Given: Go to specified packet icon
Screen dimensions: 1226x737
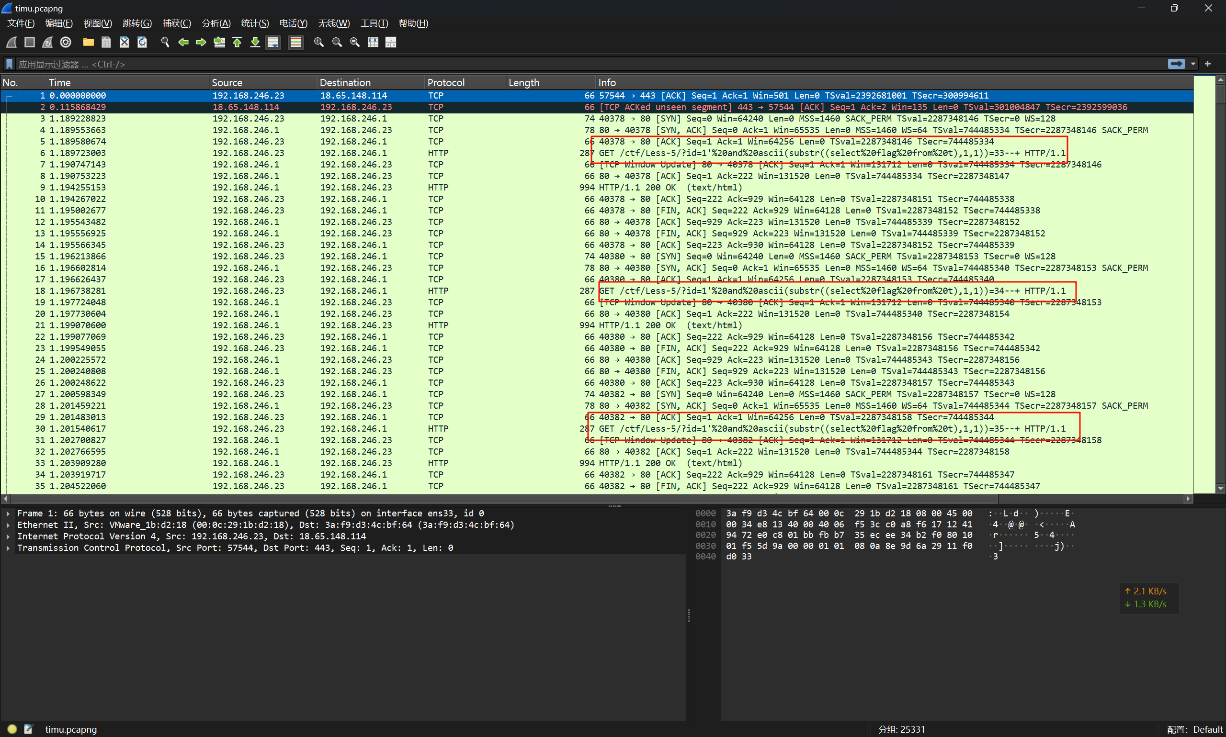Looking at the screenshot, I should pos(219,42).
